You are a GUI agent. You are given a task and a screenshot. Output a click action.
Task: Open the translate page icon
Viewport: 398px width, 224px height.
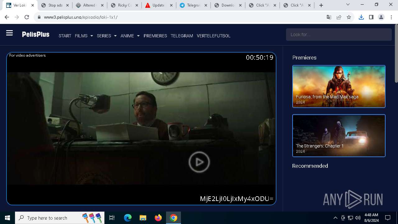pos(329,17)
